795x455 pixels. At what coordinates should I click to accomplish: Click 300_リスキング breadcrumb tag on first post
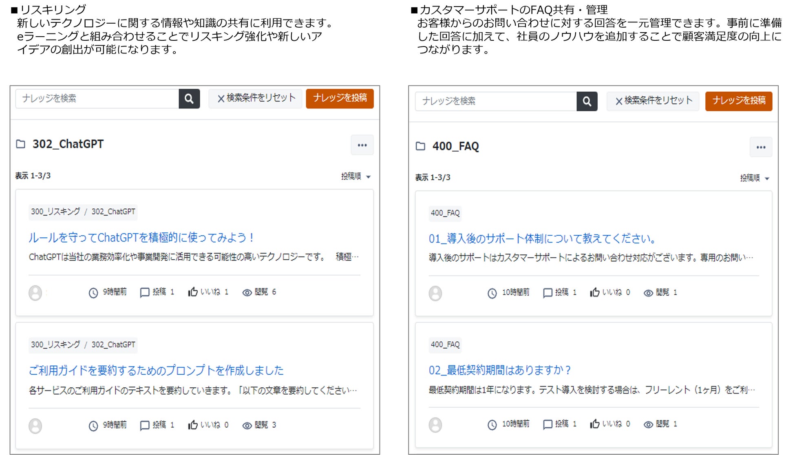(55, 212)
